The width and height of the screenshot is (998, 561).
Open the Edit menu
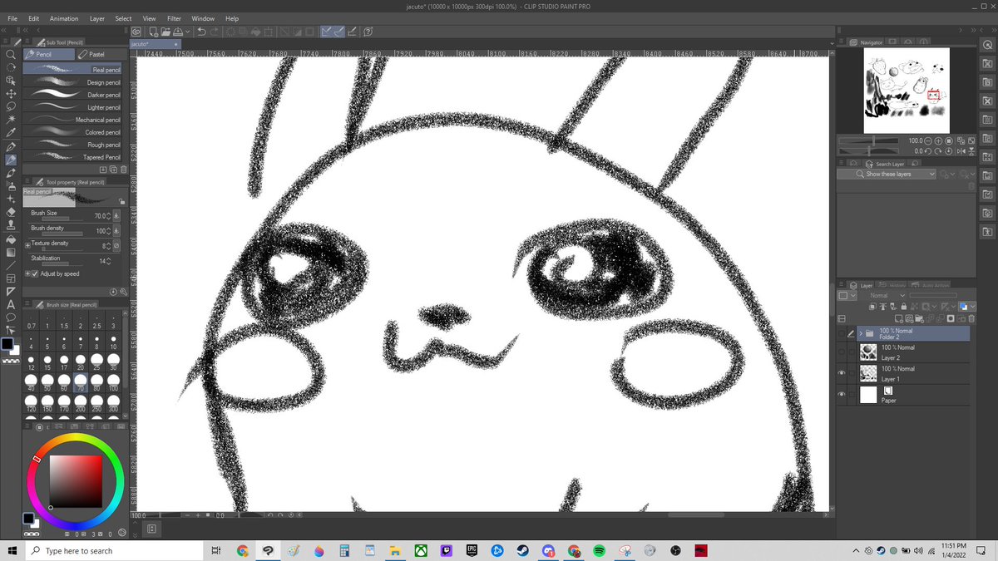pyautogui.click(x=34, y=18)
